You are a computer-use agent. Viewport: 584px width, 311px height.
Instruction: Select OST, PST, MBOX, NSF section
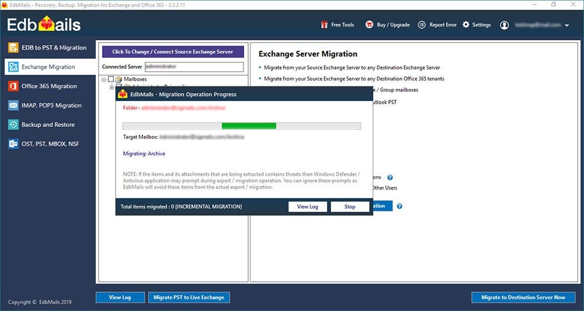tap(50, 144)
